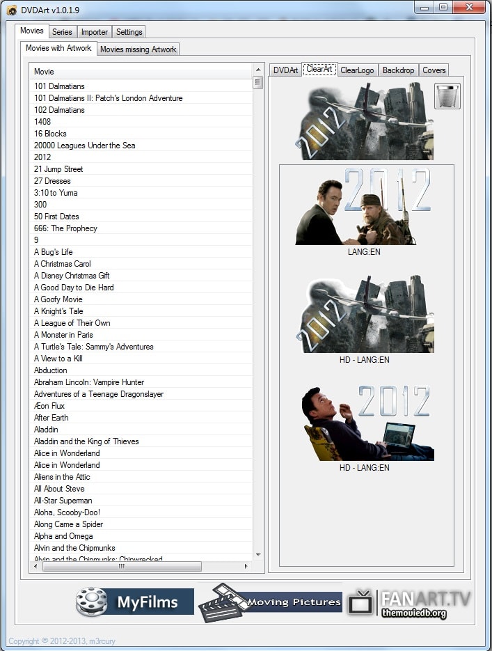
Task: Click the horizontal scrollbar thumb
Action: tap(122, 566)
